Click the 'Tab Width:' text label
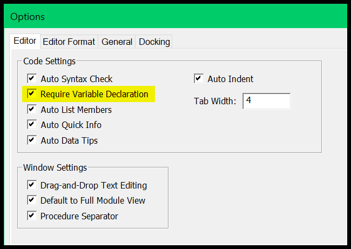Viewport: 351px width, 249px height. pos(215,101)
